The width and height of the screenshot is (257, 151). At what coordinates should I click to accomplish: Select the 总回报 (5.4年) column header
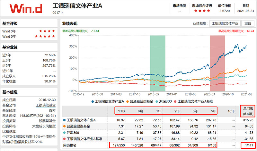248,111
